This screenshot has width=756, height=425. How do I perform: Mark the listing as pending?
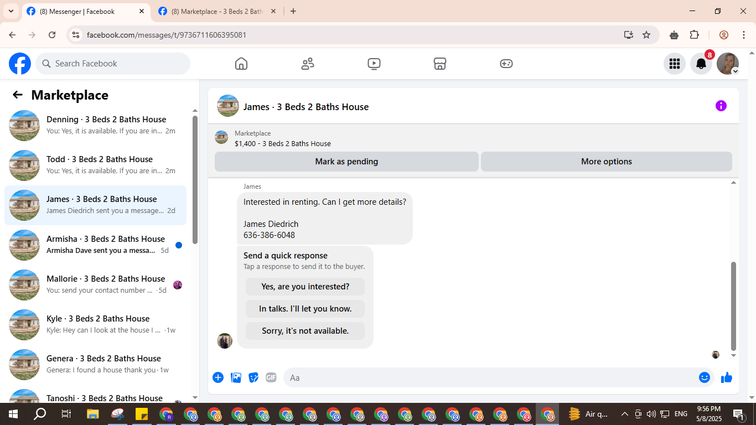pyautogui.click(x=346, y=162)
